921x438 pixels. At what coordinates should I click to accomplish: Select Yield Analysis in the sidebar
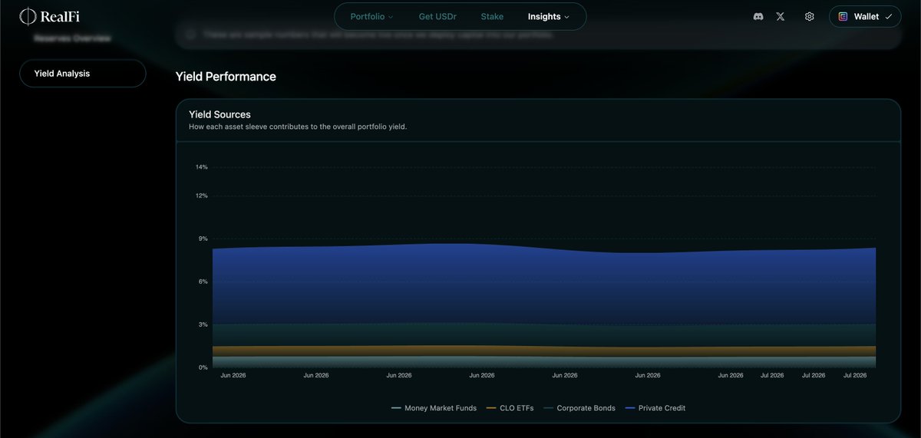[83, 74]
